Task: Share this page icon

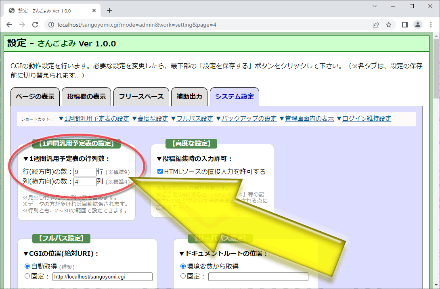Action: point(376,25)
